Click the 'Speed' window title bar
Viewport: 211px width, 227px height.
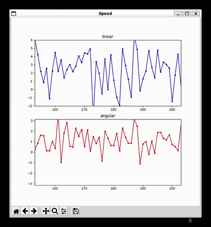pos(105,13)
